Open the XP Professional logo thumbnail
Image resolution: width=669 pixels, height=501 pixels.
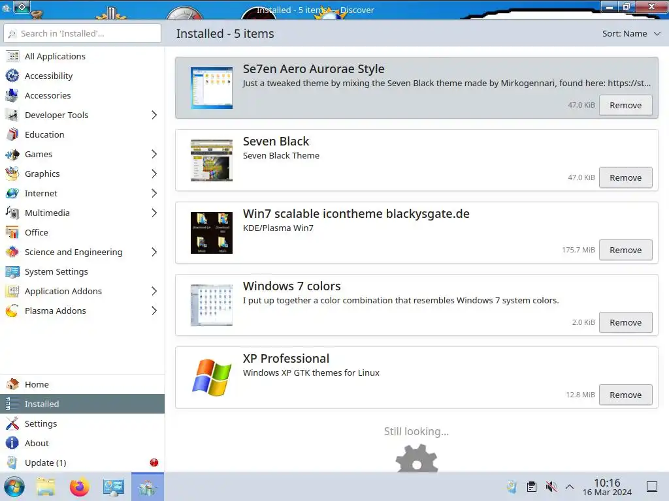(x=212, y=378)
